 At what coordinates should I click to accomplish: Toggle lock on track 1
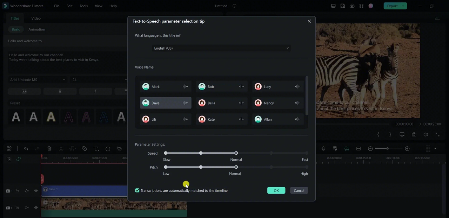pos(17,208)
